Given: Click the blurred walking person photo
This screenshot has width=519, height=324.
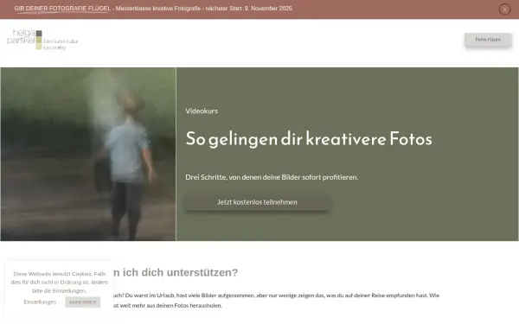Looking at the screenshot, I should click(88, 154).
